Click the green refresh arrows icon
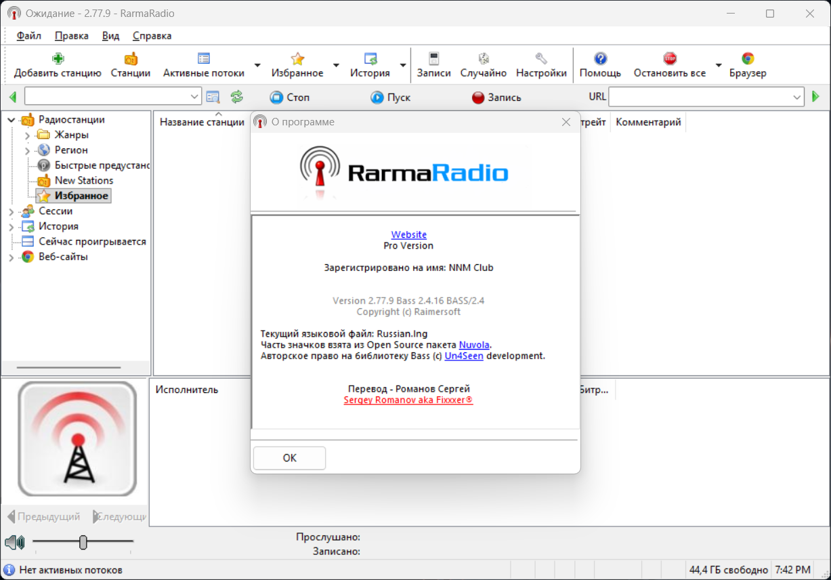The height and width of the screenshot is (580, 831). click(x=236, y=97)
